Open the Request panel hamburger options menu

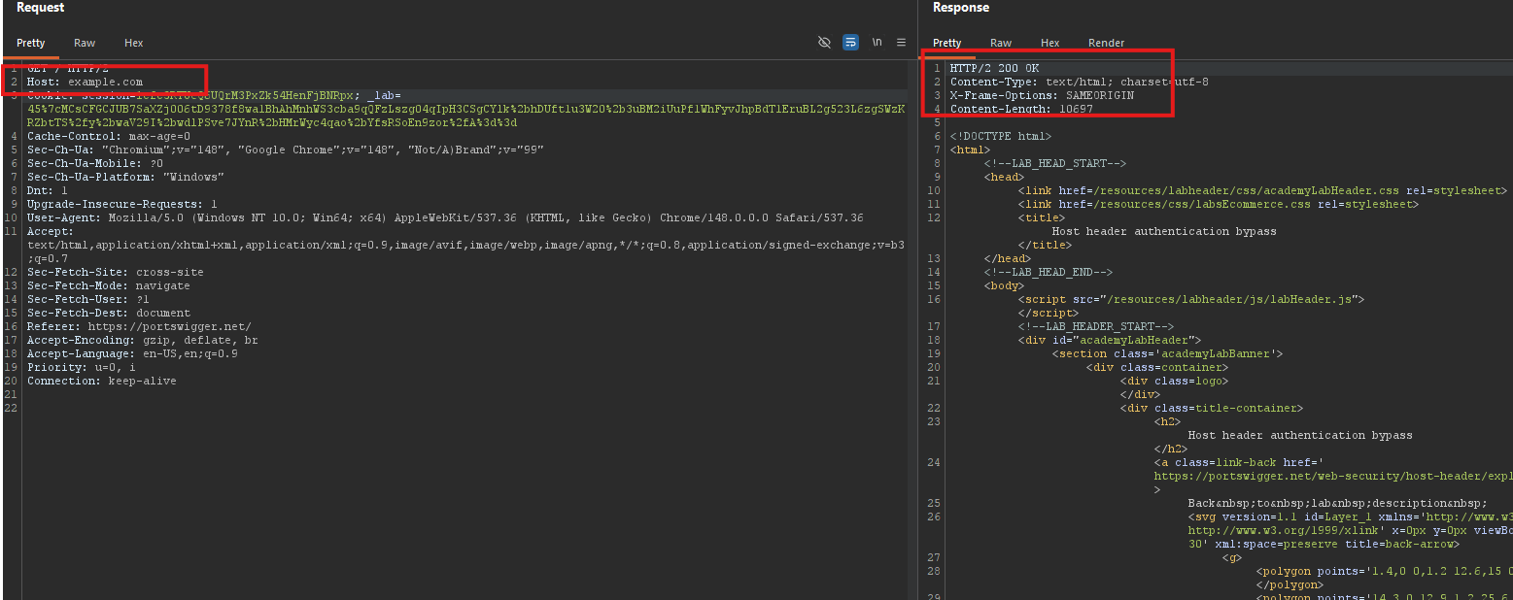click(x=901, y=43)
